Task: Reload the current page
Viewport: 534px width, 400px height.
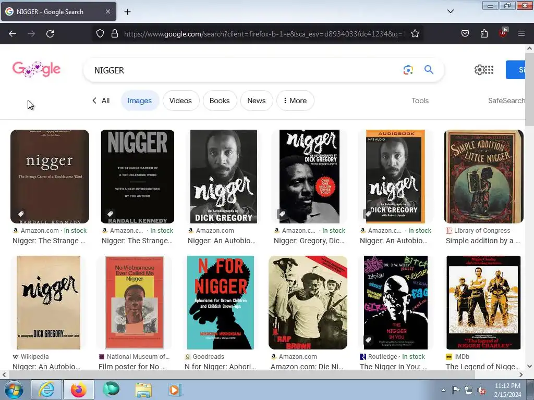Action: pos(50,34)
